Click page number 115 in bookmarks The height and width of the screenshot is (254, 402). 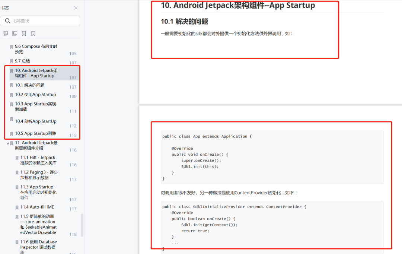click(73, 135)
